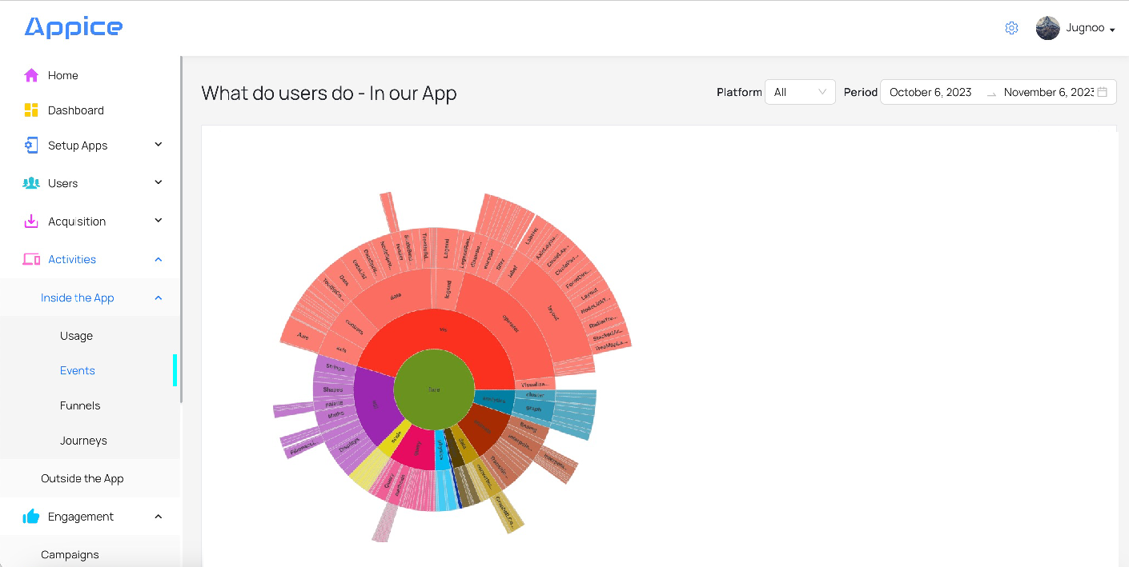Click the Activities devices icon
Image resolution: width=1129 pixels, height=567 pixels.
31,259
